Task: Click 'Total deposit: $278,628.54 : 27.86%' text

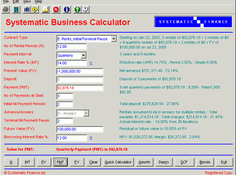Action: [x=149, y=104]
